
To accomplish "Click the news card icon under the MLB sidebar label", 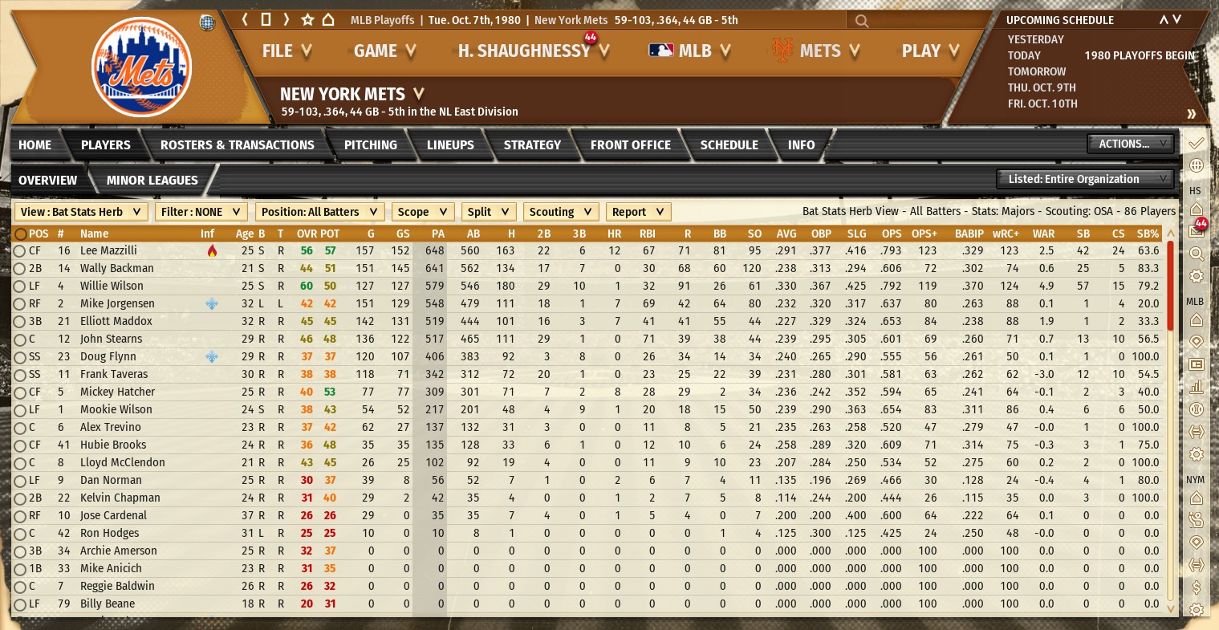I will coord(1197,364).
